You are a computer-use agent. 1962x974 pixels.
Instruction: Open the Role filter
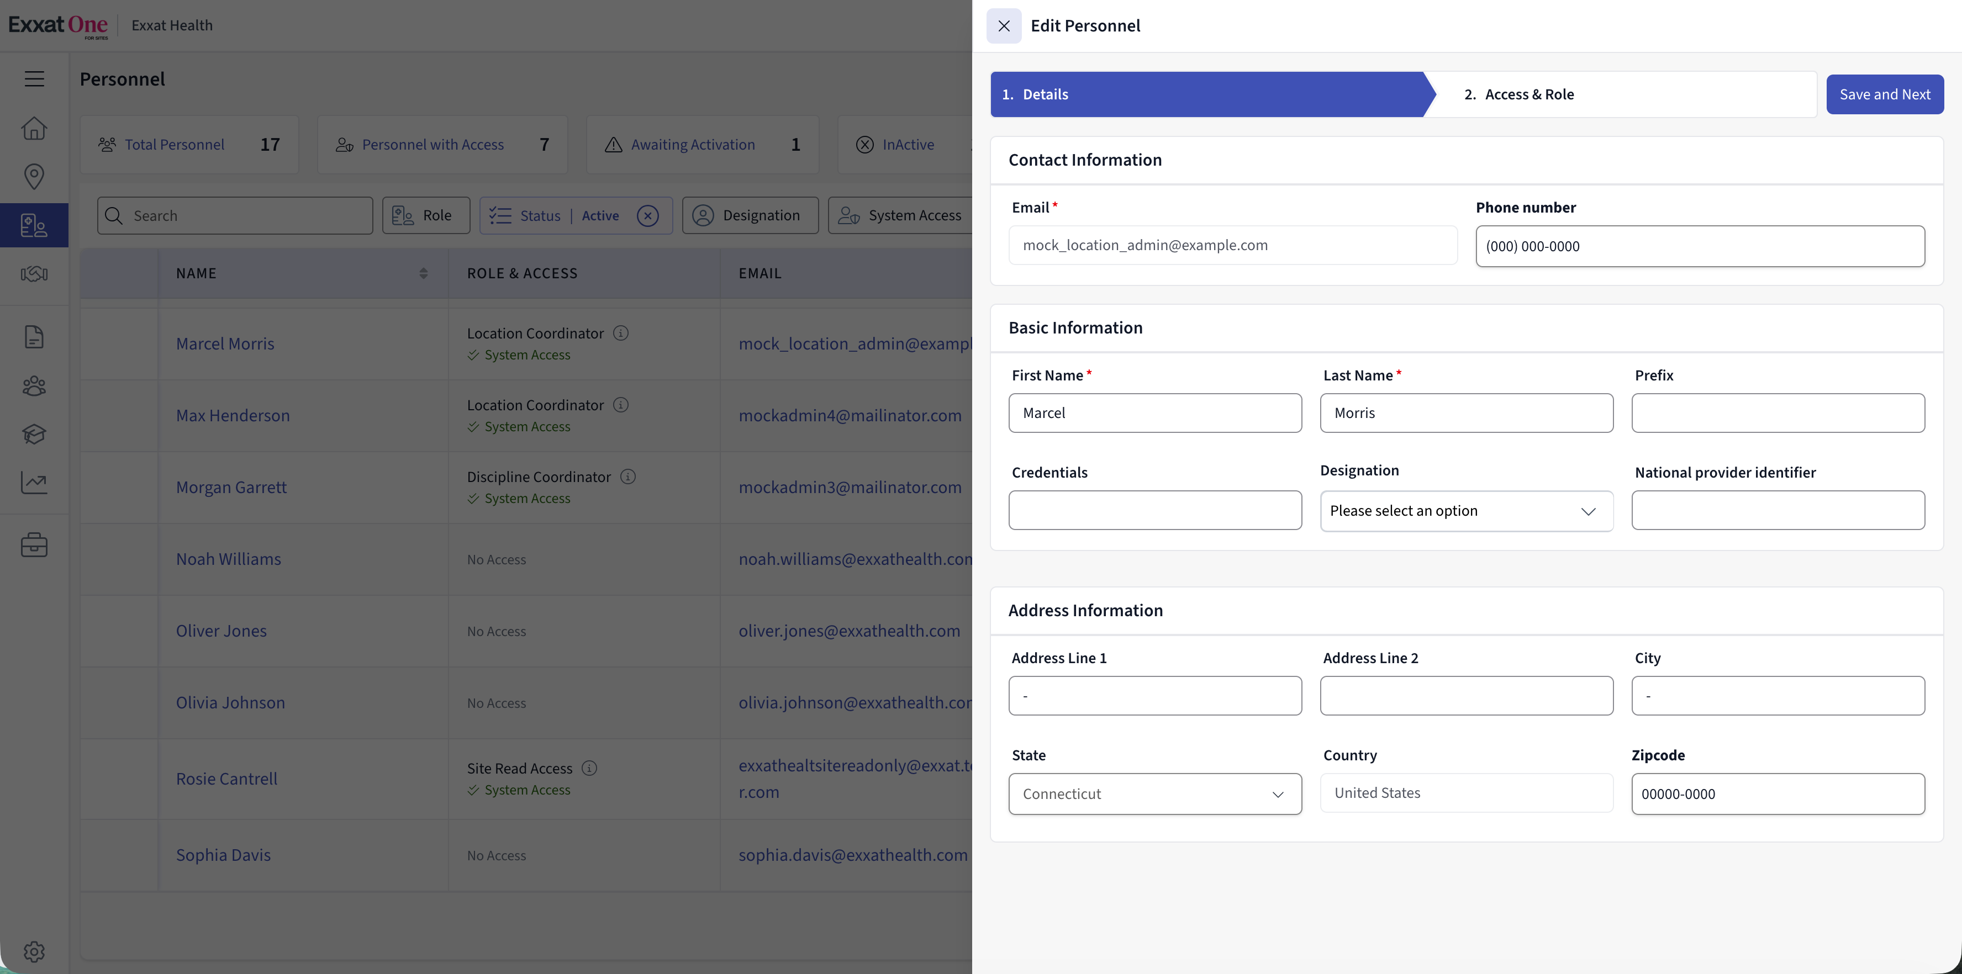coord(426,216)
